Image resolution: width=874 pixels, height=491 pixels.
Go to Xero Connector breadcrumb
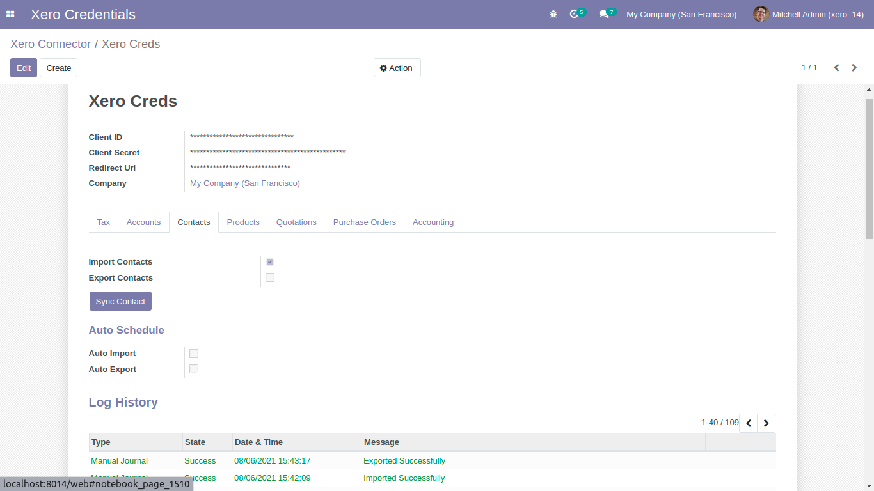point(51,44)
